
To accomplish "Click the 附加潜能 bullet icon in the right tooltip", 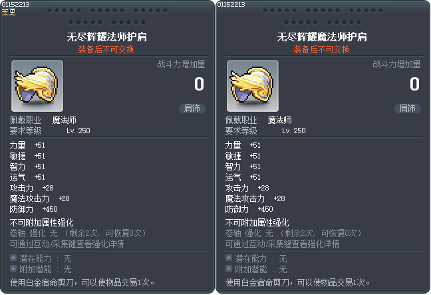I will pos(229,268).
